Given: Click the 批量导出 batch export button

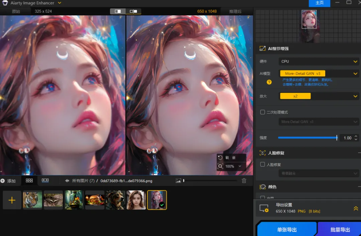Looking at the screenshot, I should [x=340, y=229].
